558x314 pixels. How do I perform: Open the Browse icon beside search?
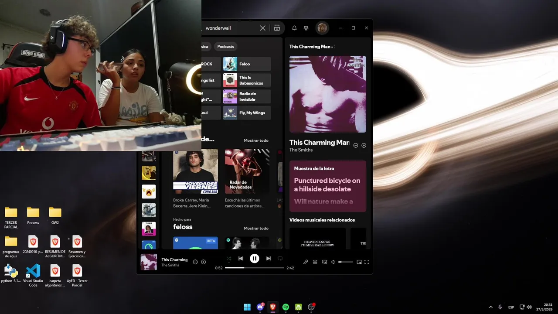277,28
